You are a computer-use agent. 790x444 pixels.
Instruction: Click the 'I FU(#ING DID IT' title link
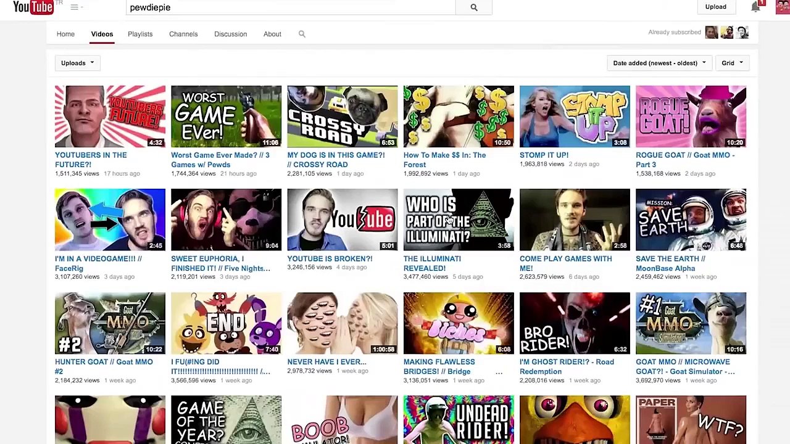220,366
